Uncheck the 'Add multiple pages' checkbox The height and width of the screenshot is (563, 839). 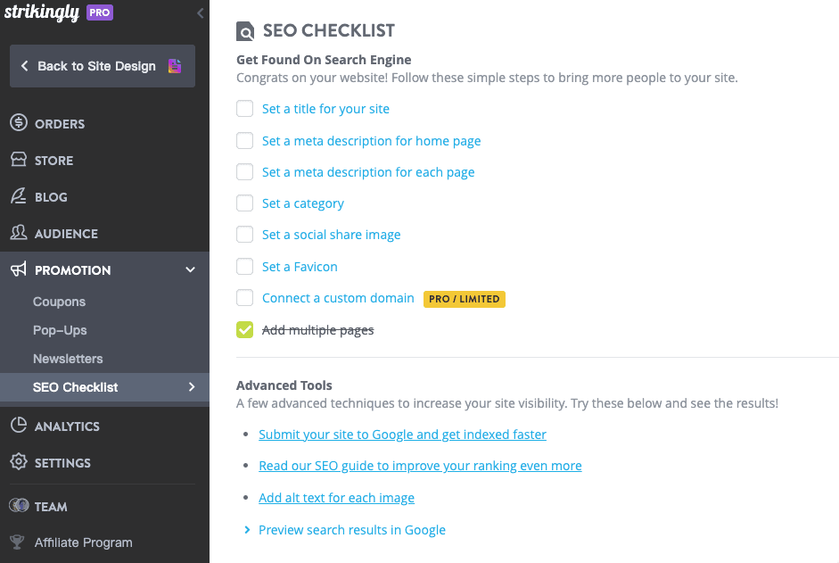(x=245, y=330)
